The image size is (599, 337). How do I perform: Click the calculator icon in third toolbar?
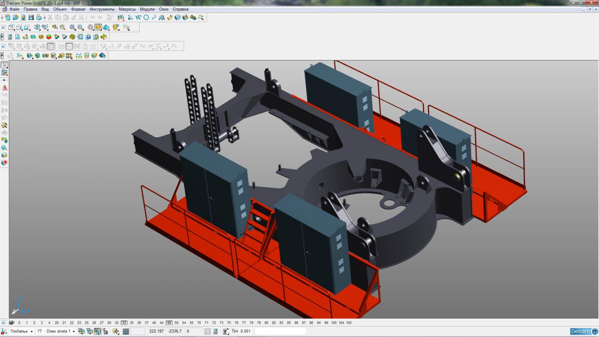coord(10,36)
